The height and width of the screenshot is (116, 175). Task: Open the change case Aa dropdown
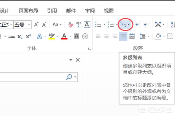point(57,25)
